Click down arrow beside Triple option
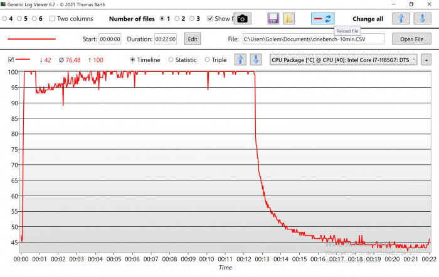The width and height of the screenshot is (439, 277). (255, 60)
